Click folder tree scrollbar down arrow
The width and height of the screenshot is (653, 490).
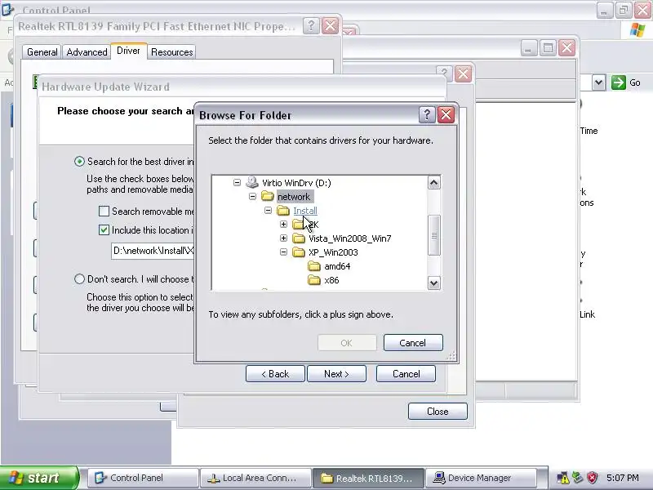433,283
